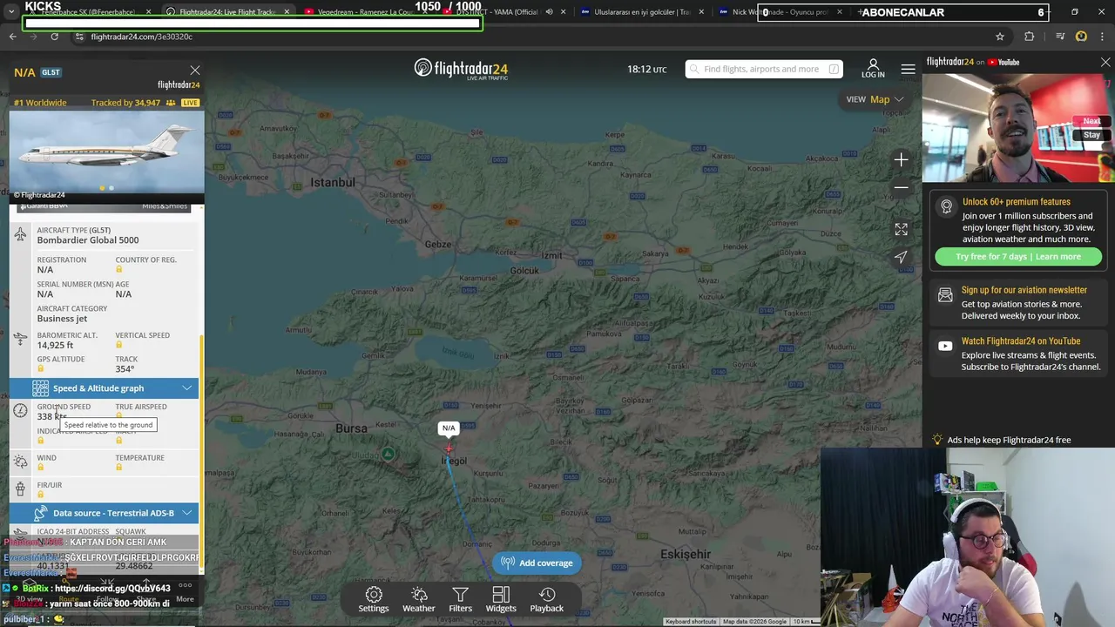Zoom in on the map

coord(901,159)
